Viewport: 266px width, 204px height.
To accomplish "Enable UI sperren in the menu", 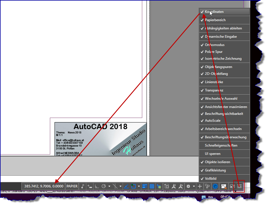I will pyautogui.click(x=224, y=154).
